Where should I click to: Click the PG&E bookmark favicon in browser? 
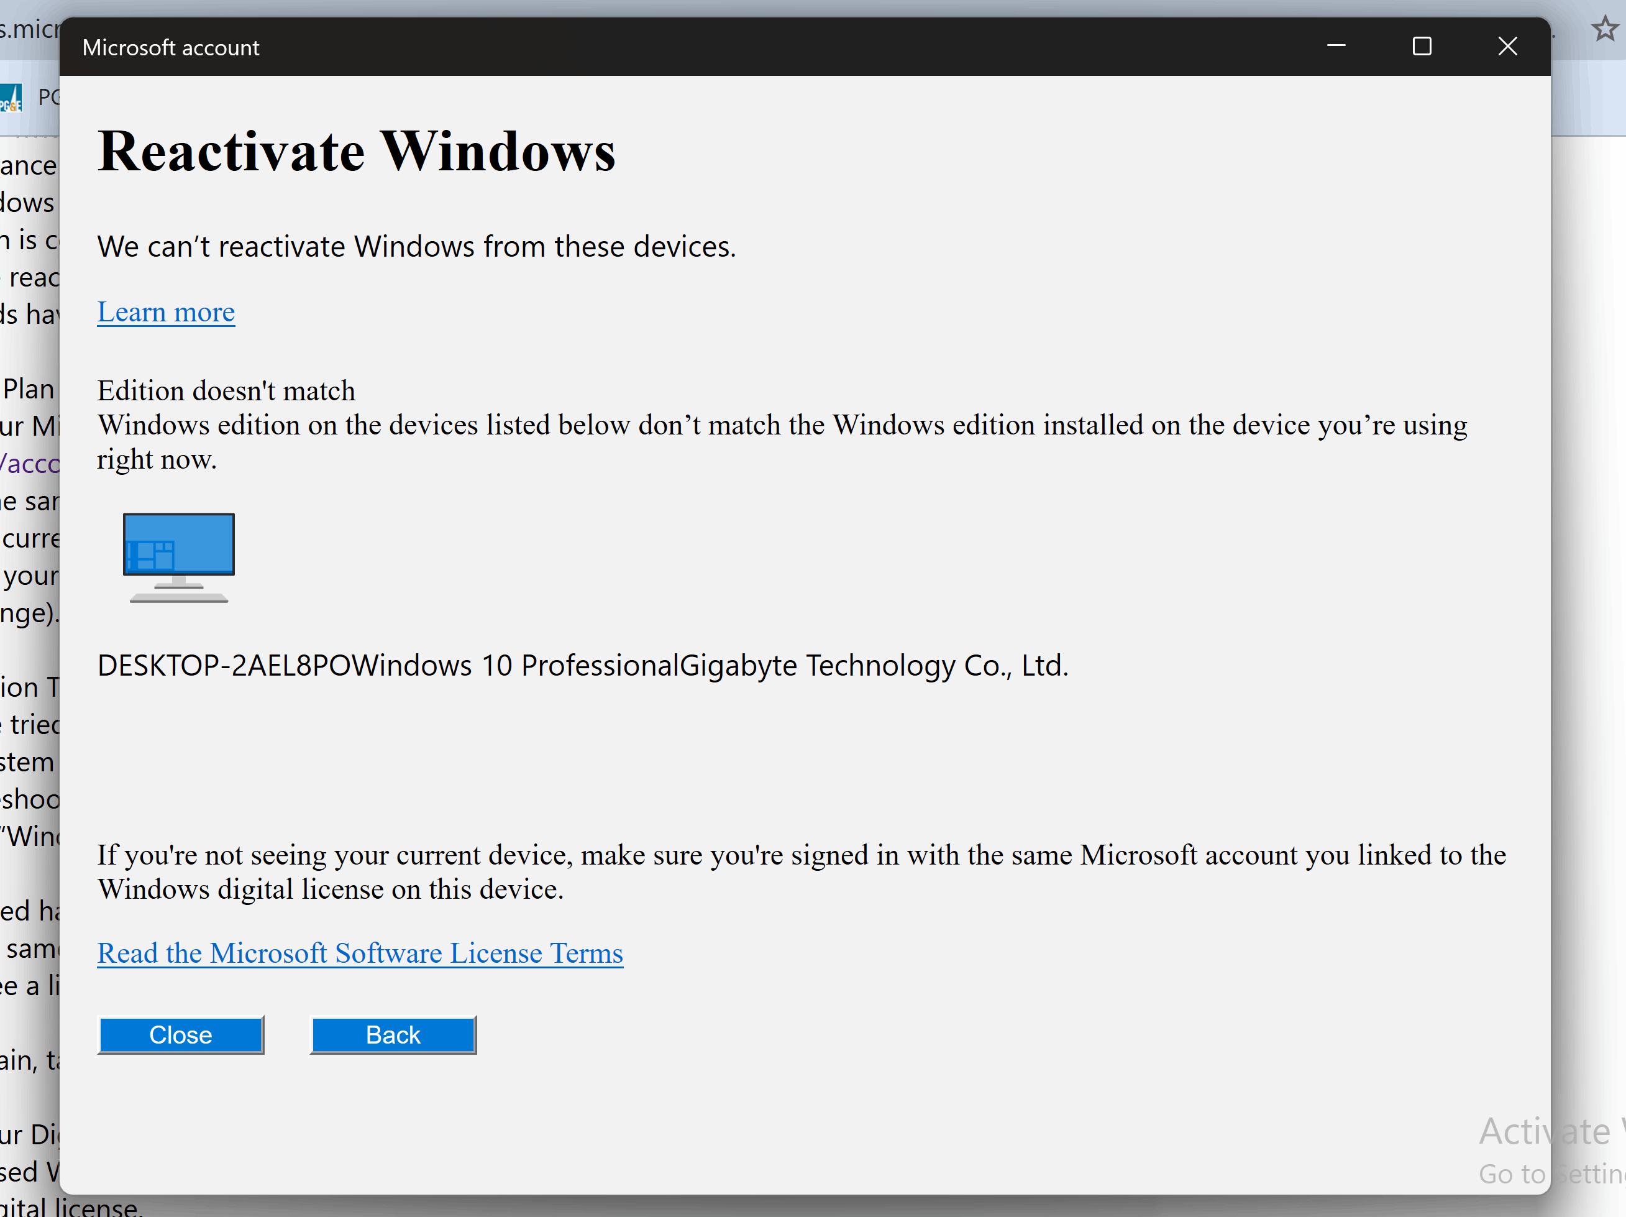click(x=11, y=98)
